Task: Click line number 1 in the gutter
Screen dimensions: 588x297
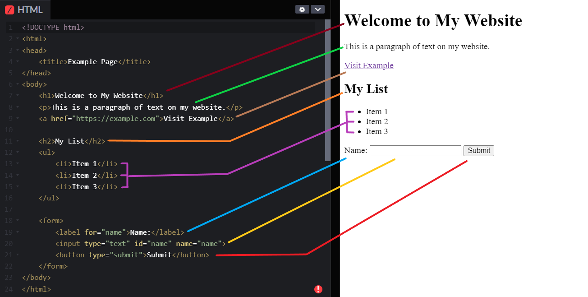Action: (x=10, y=28)
